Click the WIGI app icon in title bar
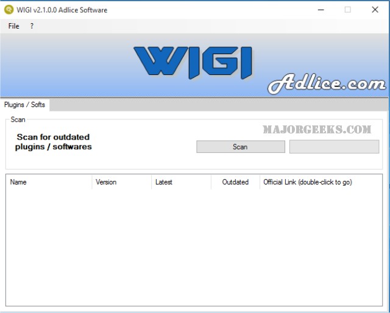This screenshot has height=313, width=390. [9, 10]
